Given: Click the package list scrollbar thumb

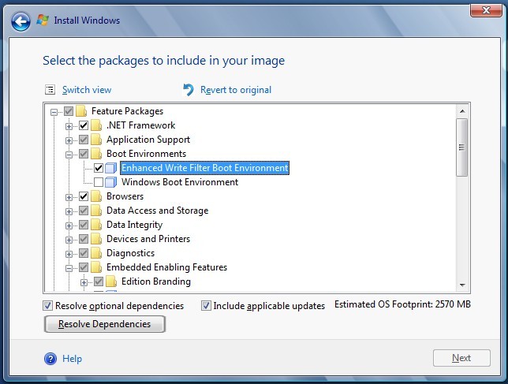Looking at the screenshot, I should pos(462,147).
